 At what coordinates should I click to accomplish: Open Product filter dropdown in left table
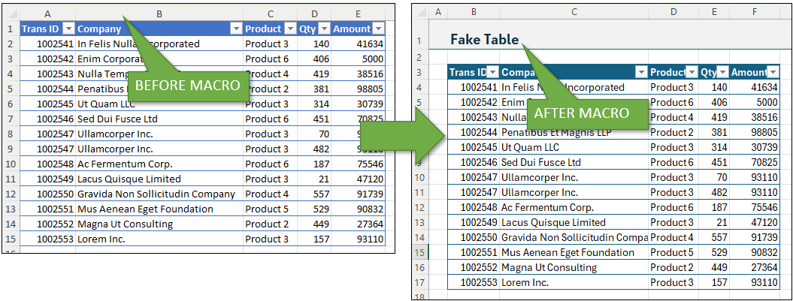(x=289, y=29)
